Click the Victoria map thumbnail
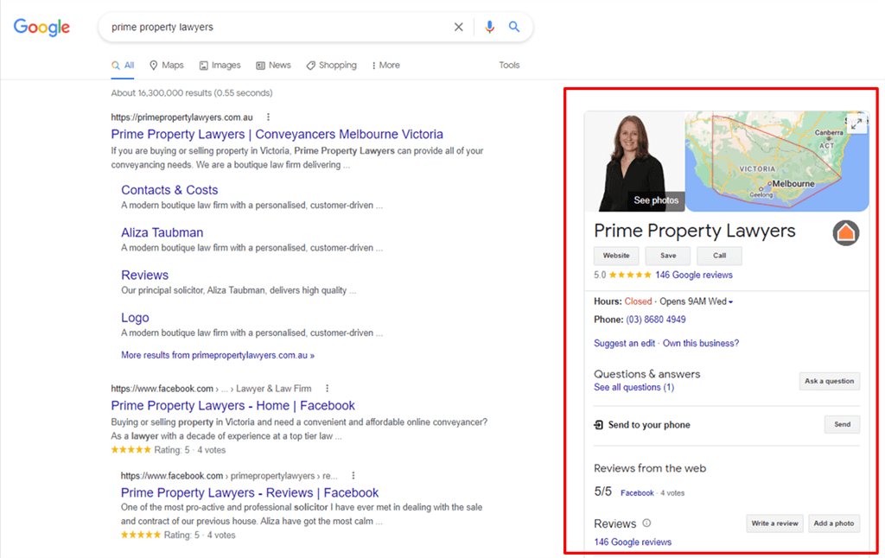Screen dimensions: 885x558 pos(777,162)
